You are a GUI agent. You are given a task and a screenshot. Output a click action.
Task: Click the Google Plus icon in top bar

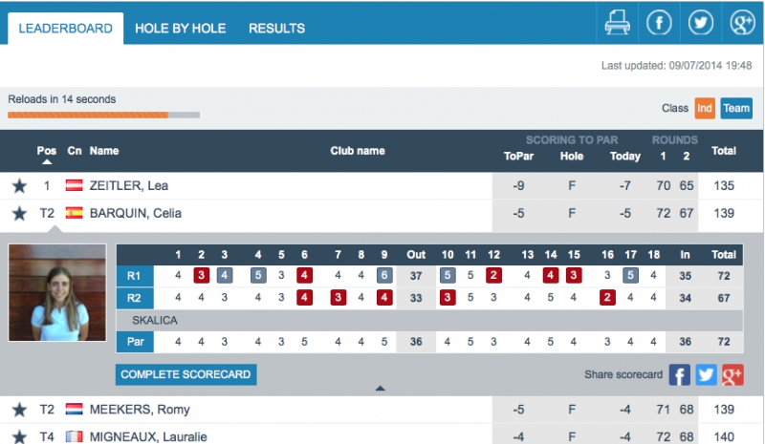click(x=743, y=22)
